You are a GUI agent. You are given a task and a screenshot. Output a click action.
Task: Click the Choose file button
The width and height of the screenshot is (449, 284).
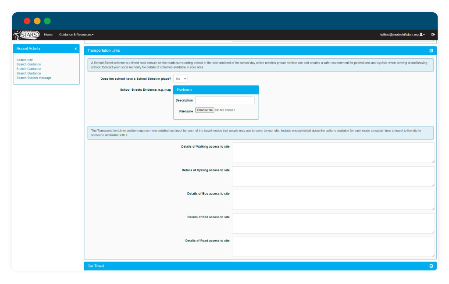[205, 110]
